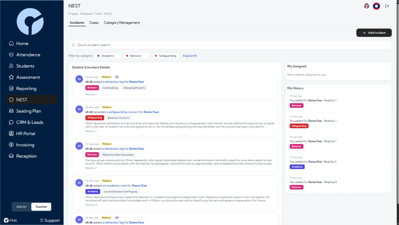The height and width of the screenshot is (225, 399).
Task: Toggle the Behavior category filter
Action: point(137,56)
